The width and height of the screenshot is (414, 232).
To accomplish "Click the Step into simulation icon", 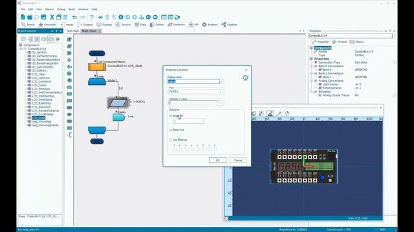I will tap(142, 17).
